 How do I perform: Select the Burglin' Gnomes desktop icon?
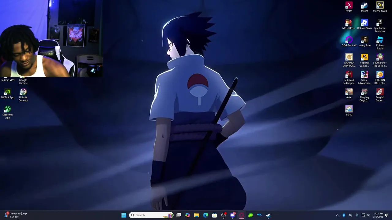380,95
